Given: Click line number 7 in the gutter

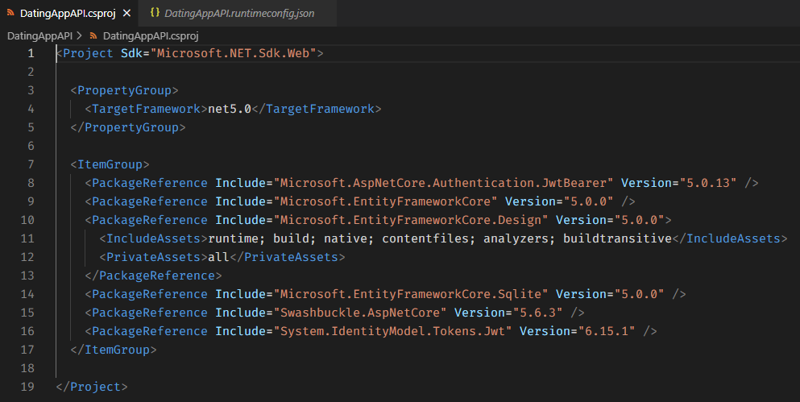Looking at the screenshot, I should click(31, 164).
